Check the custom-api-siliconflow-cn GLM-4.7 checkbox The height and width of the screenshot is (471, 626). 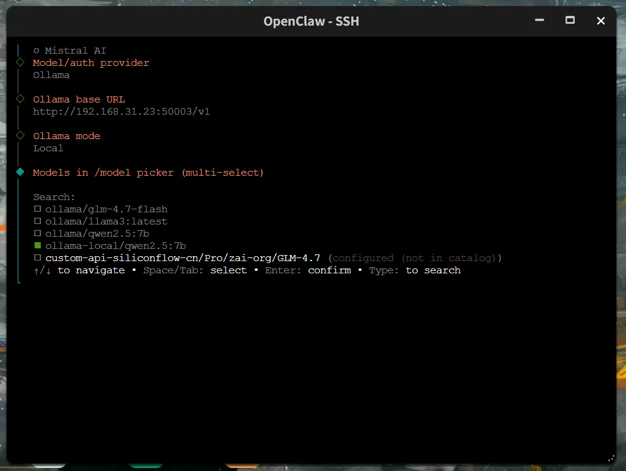point(37,257)
